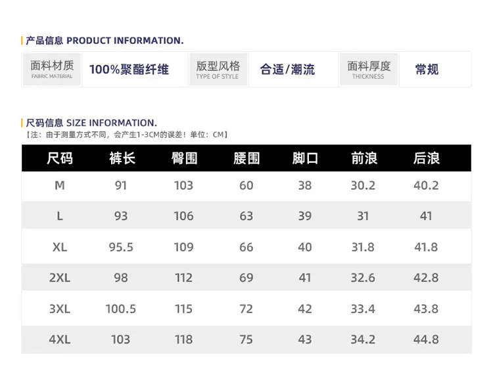
Task: Click the 尺码 column header
Action: pos(60,158)
